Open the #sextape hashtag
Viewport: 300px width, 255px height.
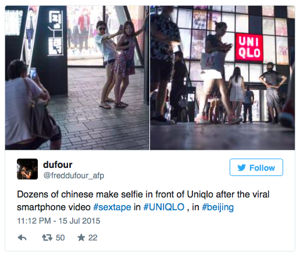click(x=112, y=207)
